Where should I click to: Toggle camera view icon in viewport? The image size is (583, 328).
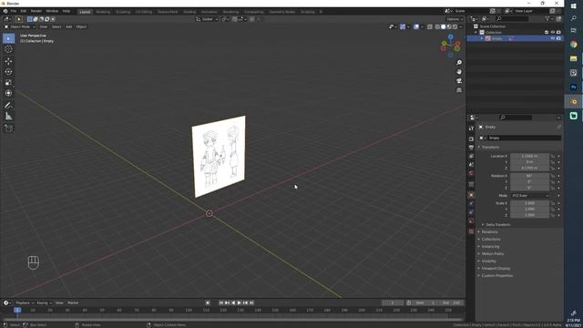point(459,81)
